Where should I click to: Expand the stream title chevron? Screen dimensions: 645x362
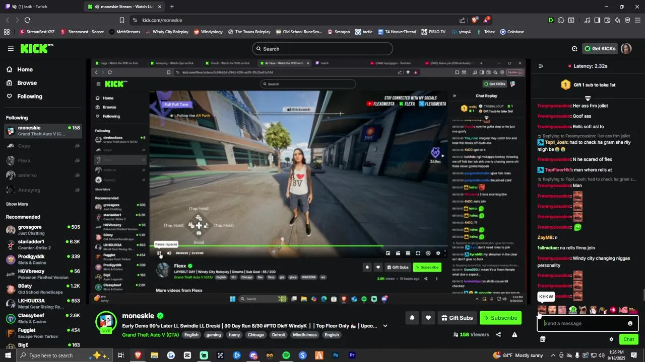[385, 326]
